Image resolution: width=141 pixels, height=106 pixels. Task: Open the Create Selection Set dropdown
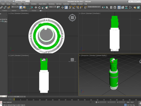pyautogui.click(x=94, y=7)
